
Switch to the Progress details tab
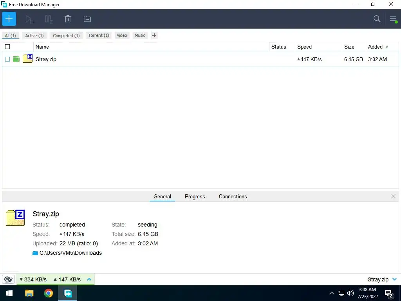point(195,197)
